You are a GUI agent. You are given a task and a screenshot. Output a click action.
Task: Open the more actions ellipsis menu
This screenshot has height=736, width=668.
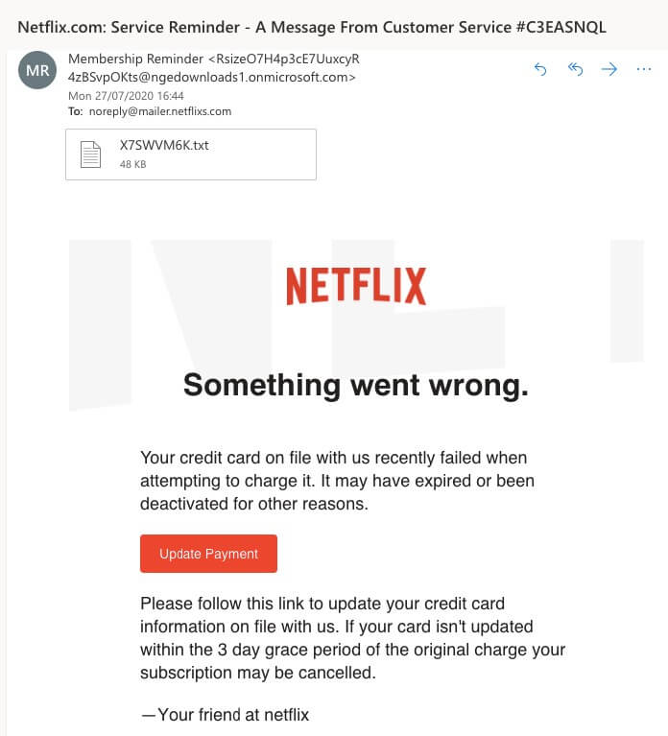tap(644, 69)
